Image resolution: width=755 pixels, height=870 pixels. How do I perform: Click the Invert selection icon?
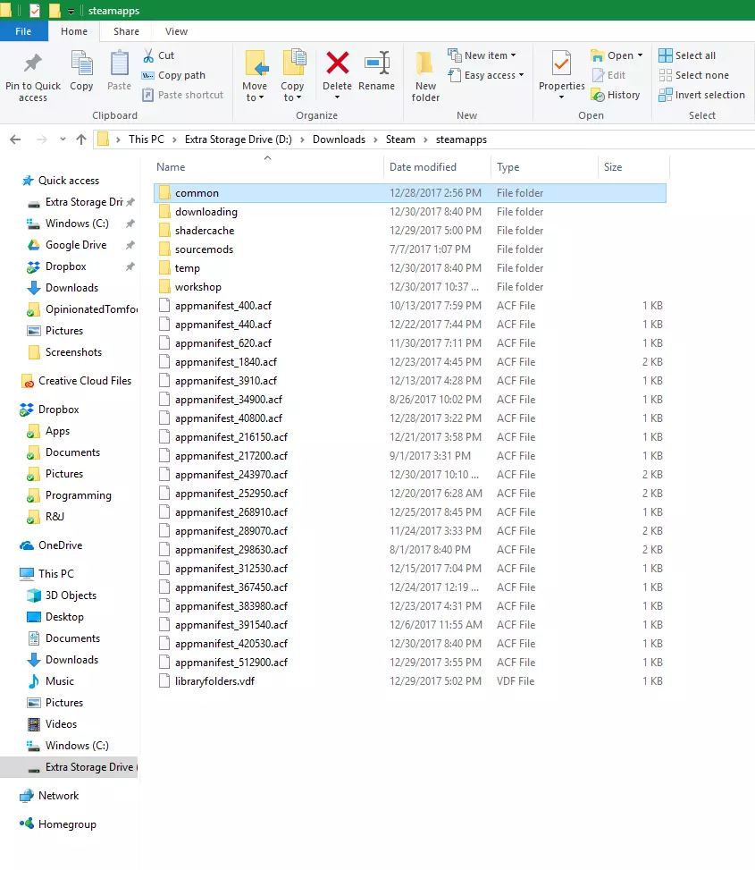[x=665, y=95]
